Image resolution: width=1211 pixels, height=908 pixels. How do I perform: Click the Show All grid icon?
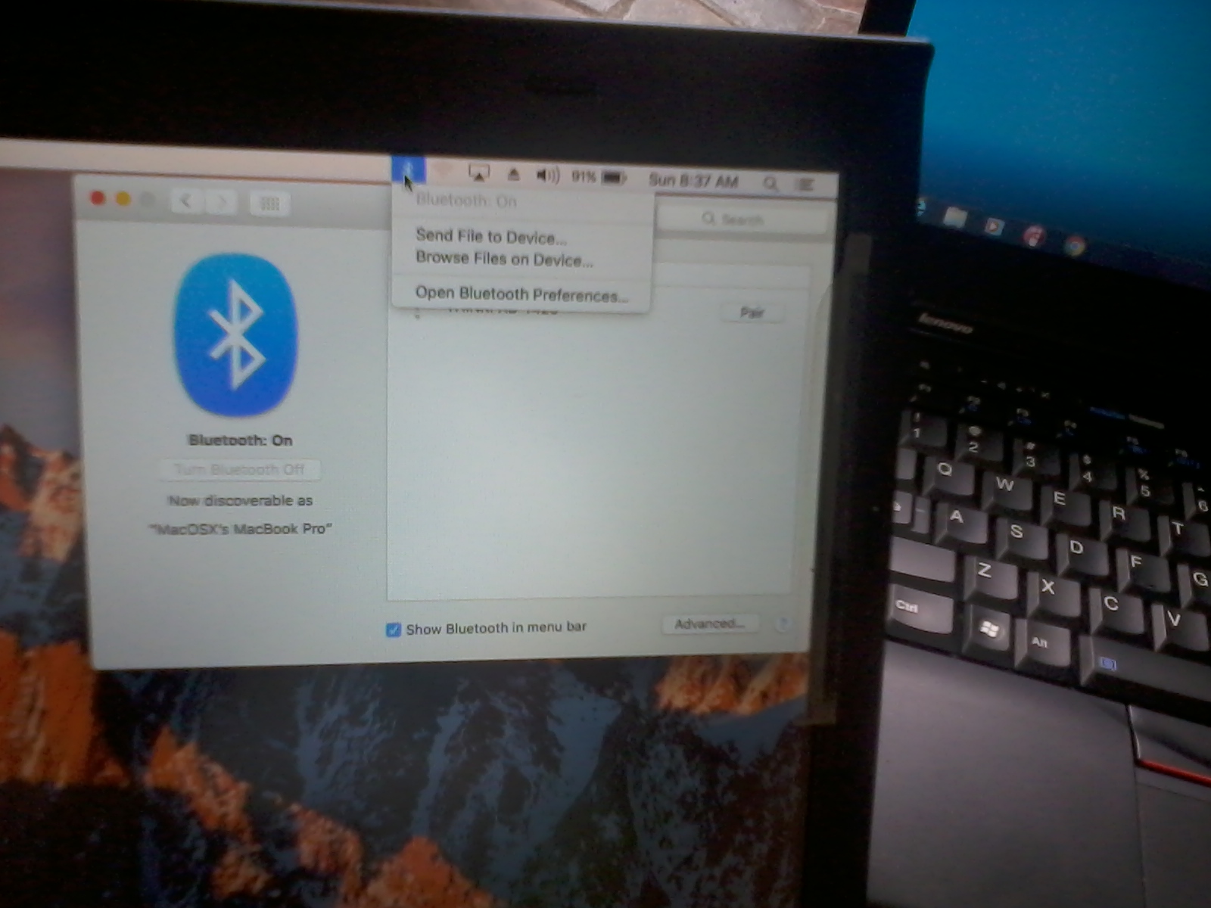pos(269,204)
